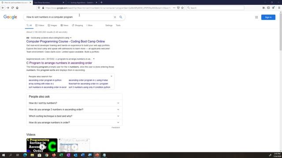Search 'ascending order program in c using if-else'

[88, 80]
